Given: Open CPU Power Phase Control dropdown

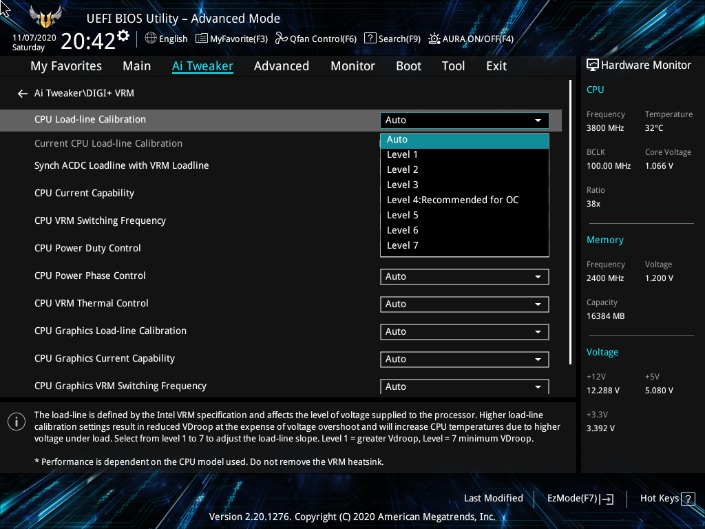Looking at the screenshot, I should pos(465,277).
